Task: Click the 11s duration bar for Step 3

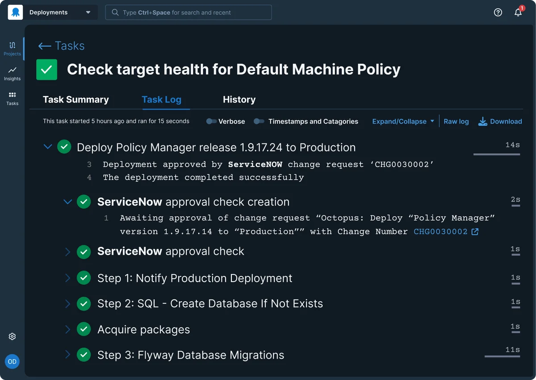Action: click(x=502, y=356)
